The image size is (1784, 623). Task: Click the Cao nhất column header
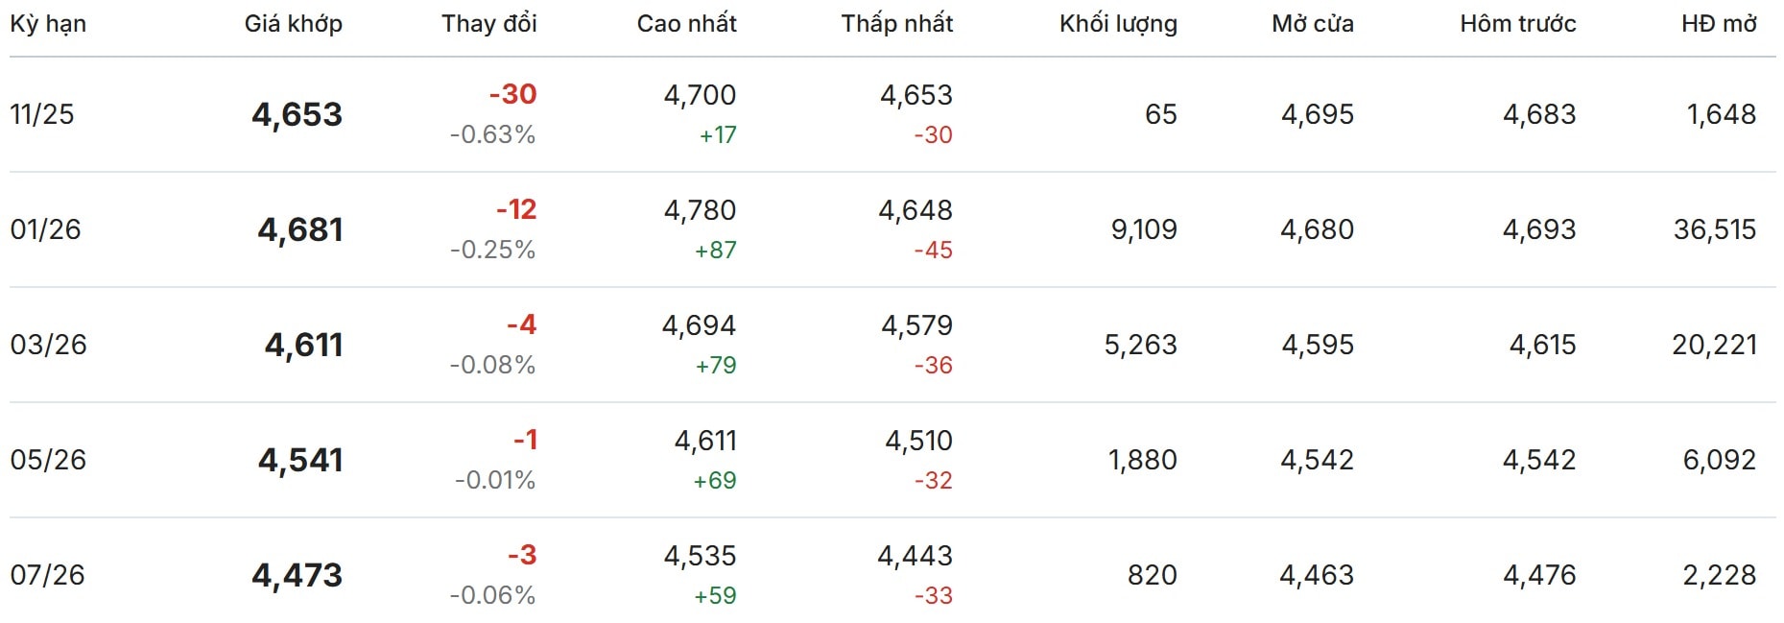(686, 24)
